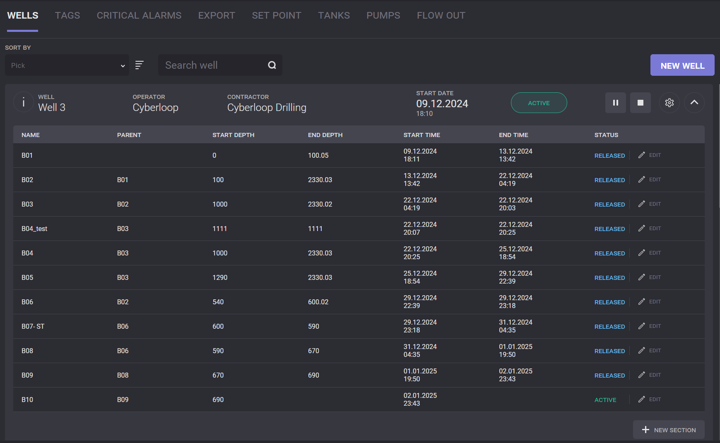Click the Well 3 info icon

click(24, 102)
